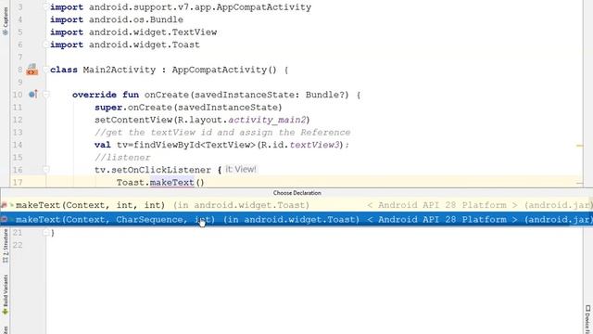The image size is (593, 334).
Task: Click the android.widget.TextView import
Action: pyautogui.click(x=153, y=32)
